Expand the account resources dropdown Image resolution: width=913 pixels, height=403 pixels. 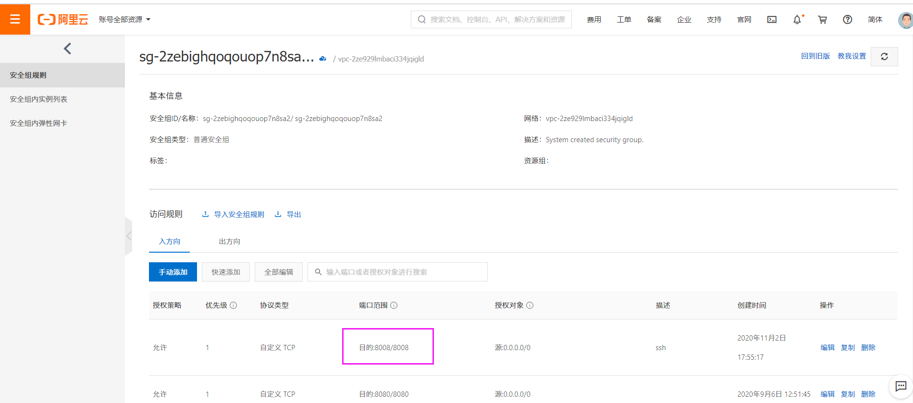click(124, 20)
